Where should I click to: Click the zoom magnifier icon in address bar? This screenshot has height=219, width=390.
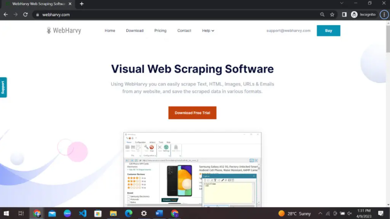[322, 15]
